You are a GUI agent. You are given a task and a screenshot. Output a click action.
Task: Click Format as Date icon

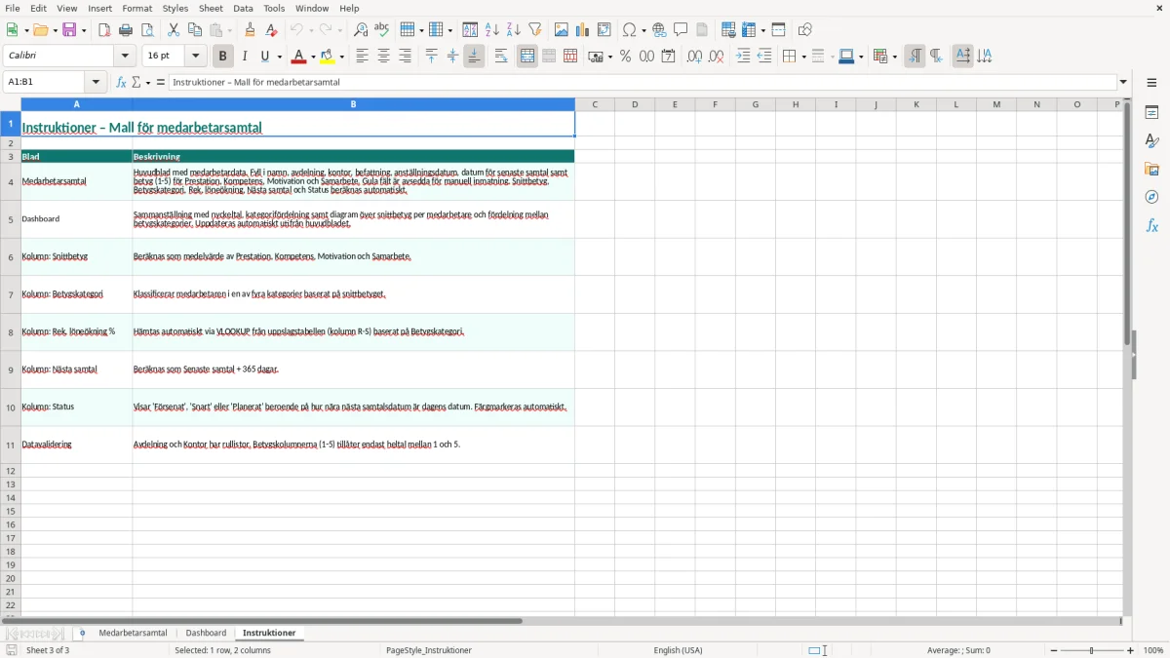pyautogui.click(x=669, y=57)
